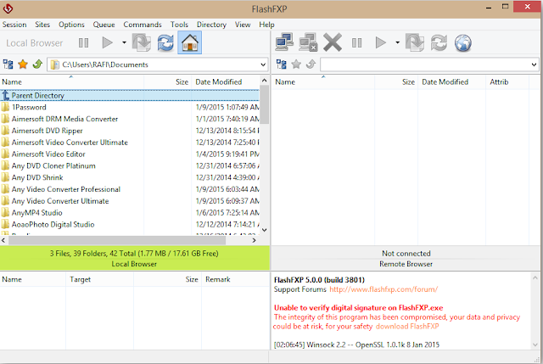Open the View menu
The image size is (543, 364).
[243, 25]
